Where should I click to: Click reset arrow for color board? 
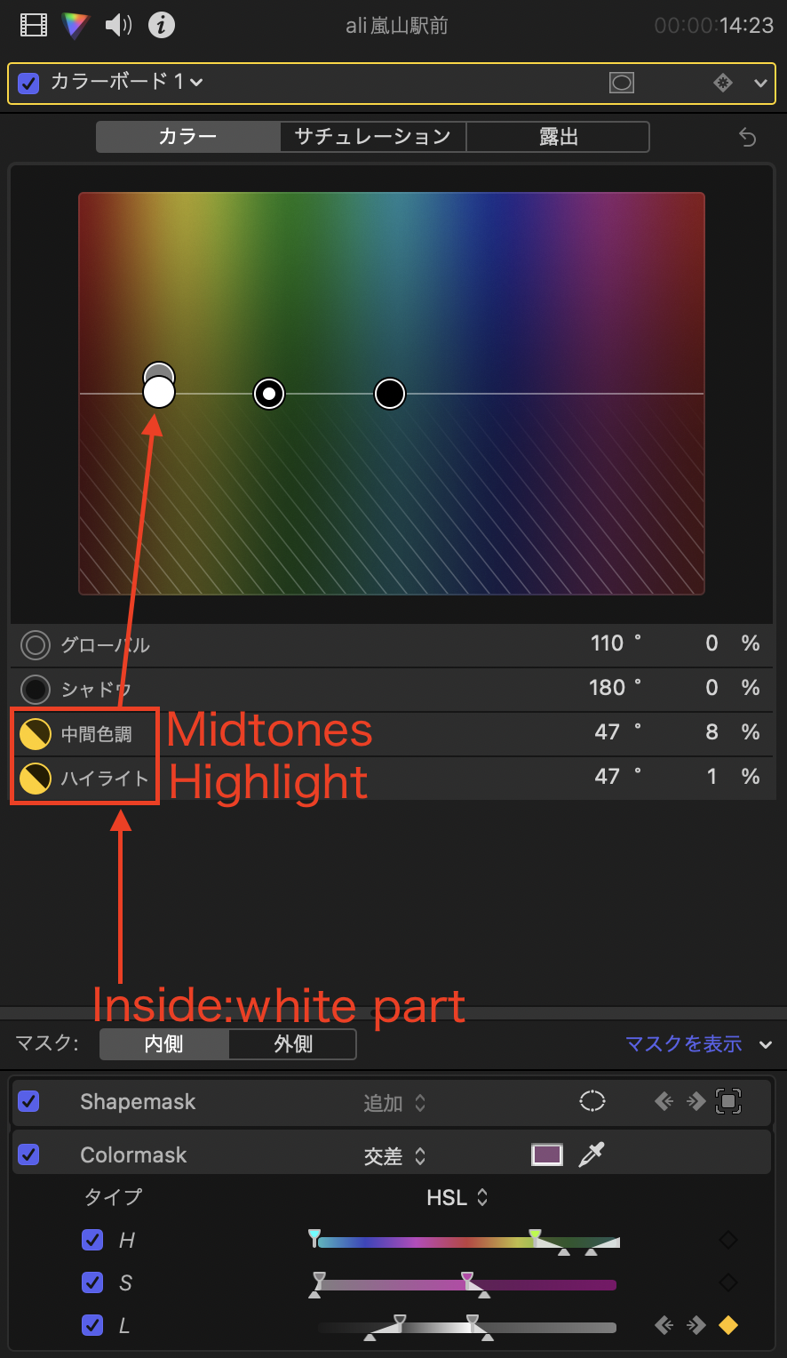tap(748, 138)
